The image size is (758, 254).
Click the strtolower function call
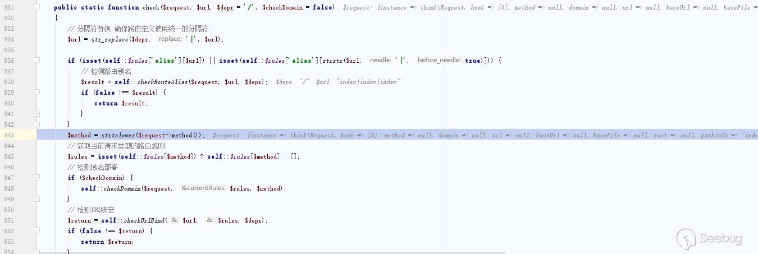(118, 135)
